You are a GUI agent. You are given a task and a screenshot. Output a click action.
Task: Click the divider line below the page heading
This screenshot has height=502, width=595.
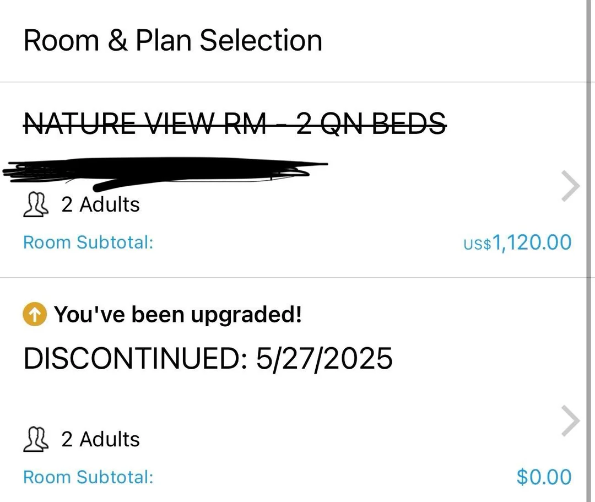click(x=292, y=83)
